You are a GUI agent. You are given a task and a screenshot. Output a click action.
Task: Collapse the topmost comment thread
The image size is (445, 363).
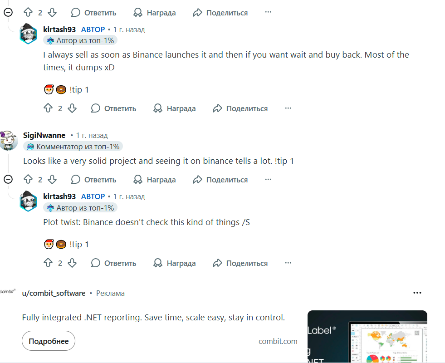(x=8, y=12)
